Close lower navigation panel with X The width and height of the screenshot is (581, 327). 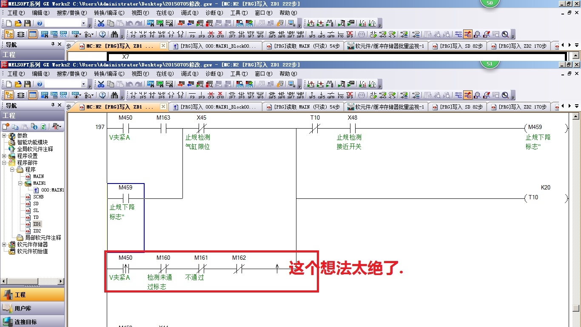(60, 105)
